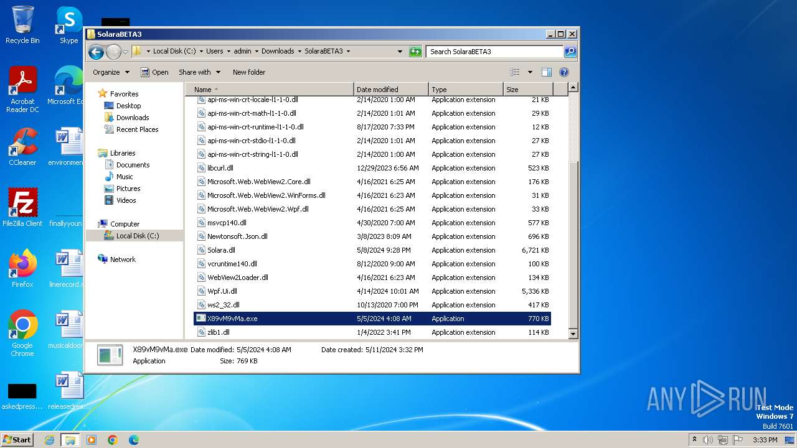
Task: Click Open in the toolbar
Action: [x=154, y=72]
